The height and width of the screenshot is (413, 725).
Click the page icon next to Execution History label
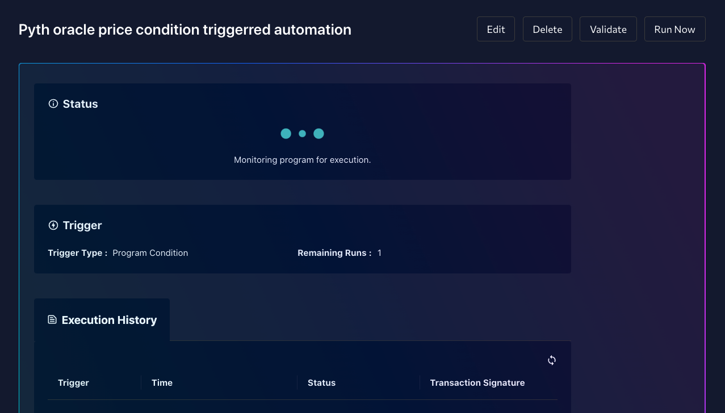pos(52,319)
